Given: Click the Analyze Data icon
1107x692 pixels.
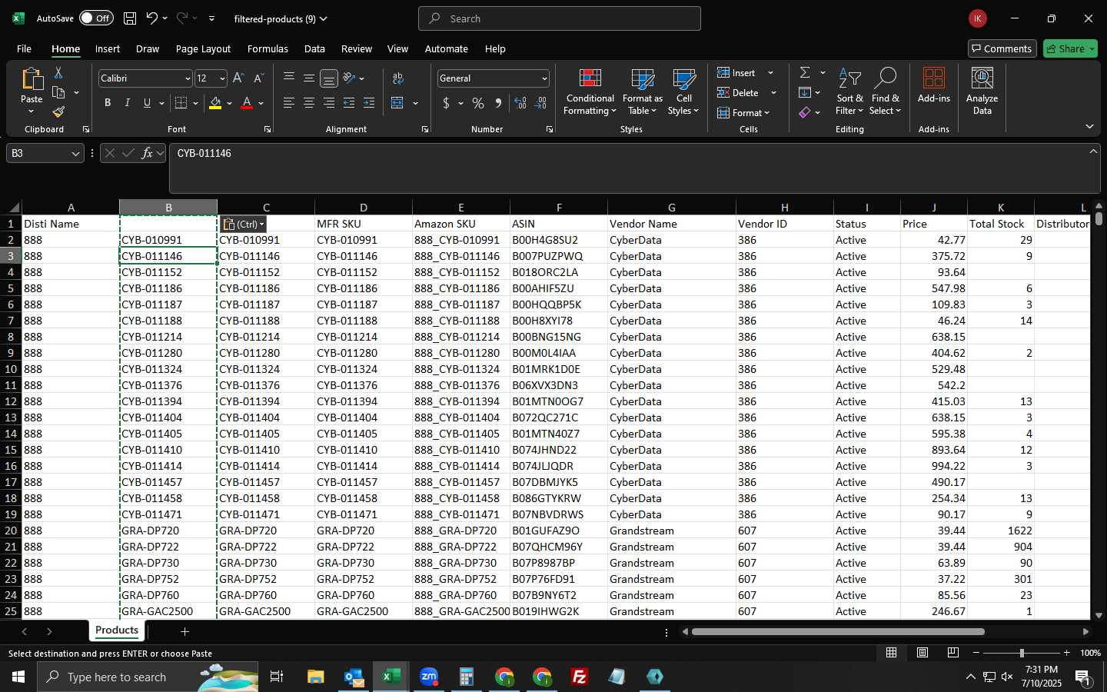Looking at the screenshot, I should tap(982, 91).
